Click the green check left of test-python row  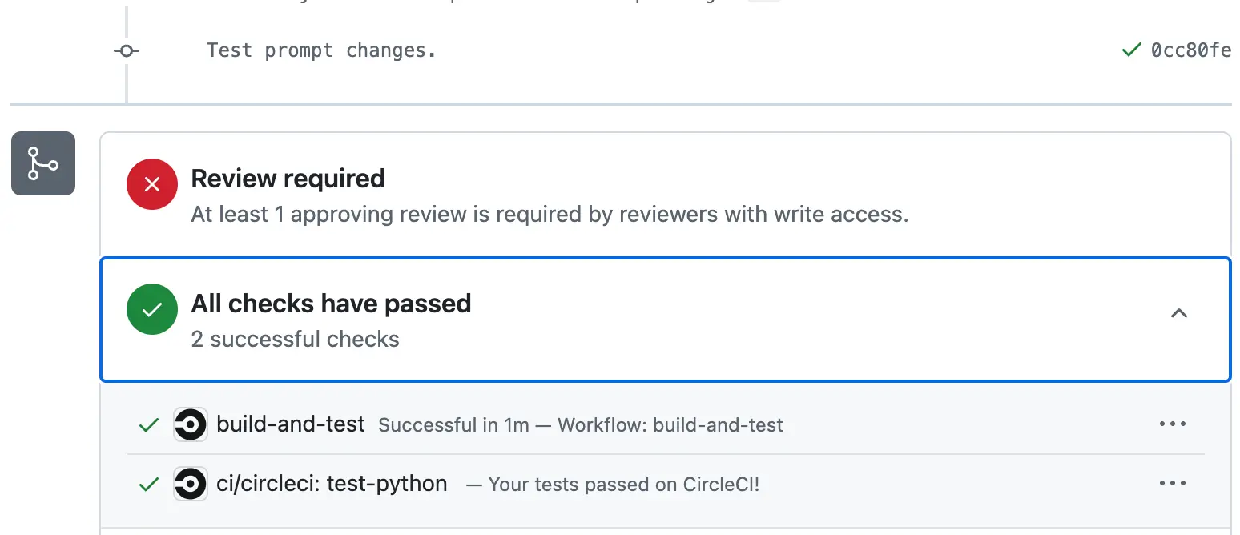[x=149, y=484]
